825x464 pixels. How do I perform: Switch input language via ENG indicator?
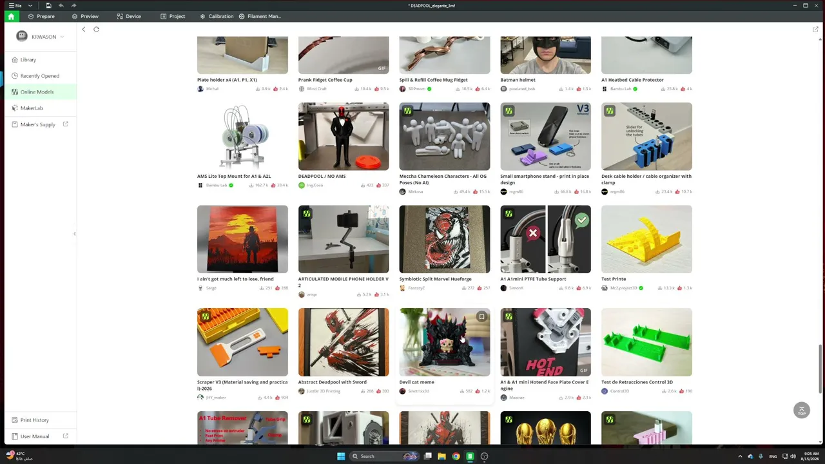coord(773,456)
